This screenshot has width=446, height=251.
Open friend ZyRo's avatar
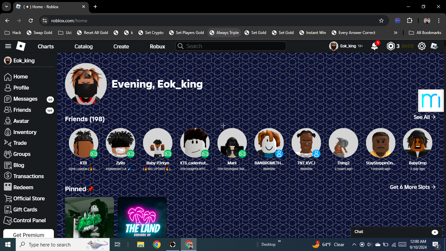120,143
